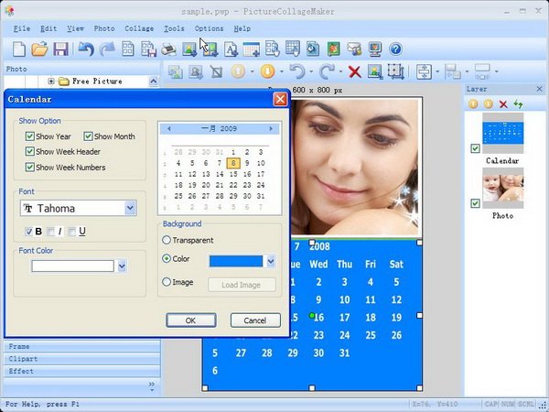Screen dimensions: 549x412
Task: Uncheck the Show Year checkbox
Action: pos(30,136)
